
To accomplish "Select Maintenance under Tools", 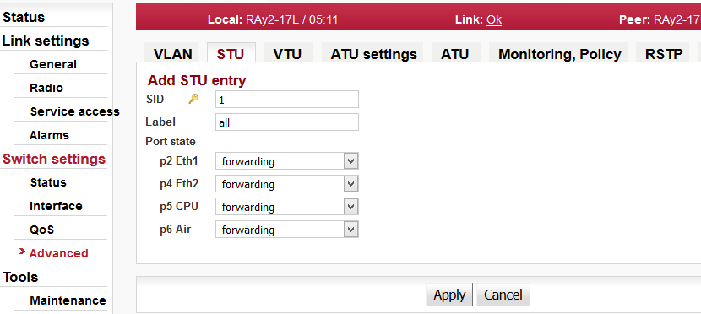I will click(68, 300).
